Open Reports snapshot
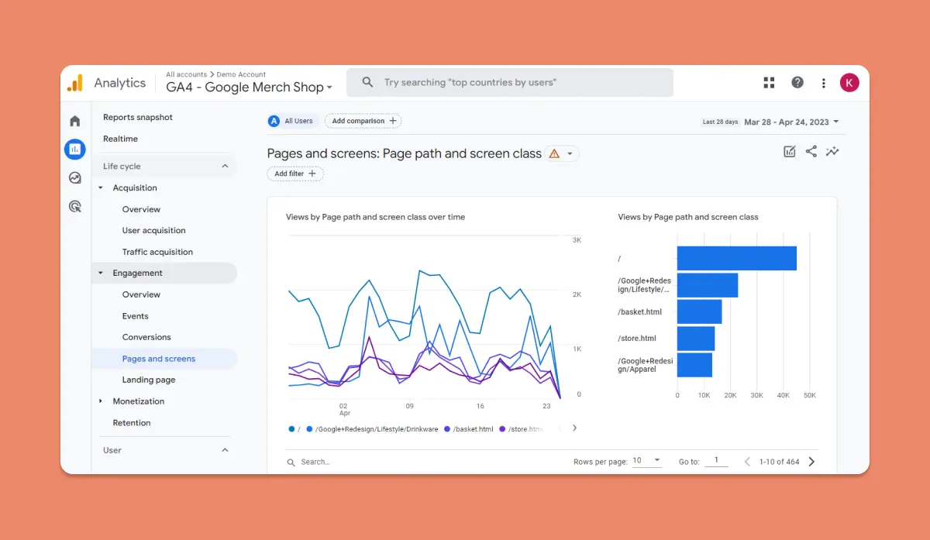The image size is (930, 540). [138, 117]
